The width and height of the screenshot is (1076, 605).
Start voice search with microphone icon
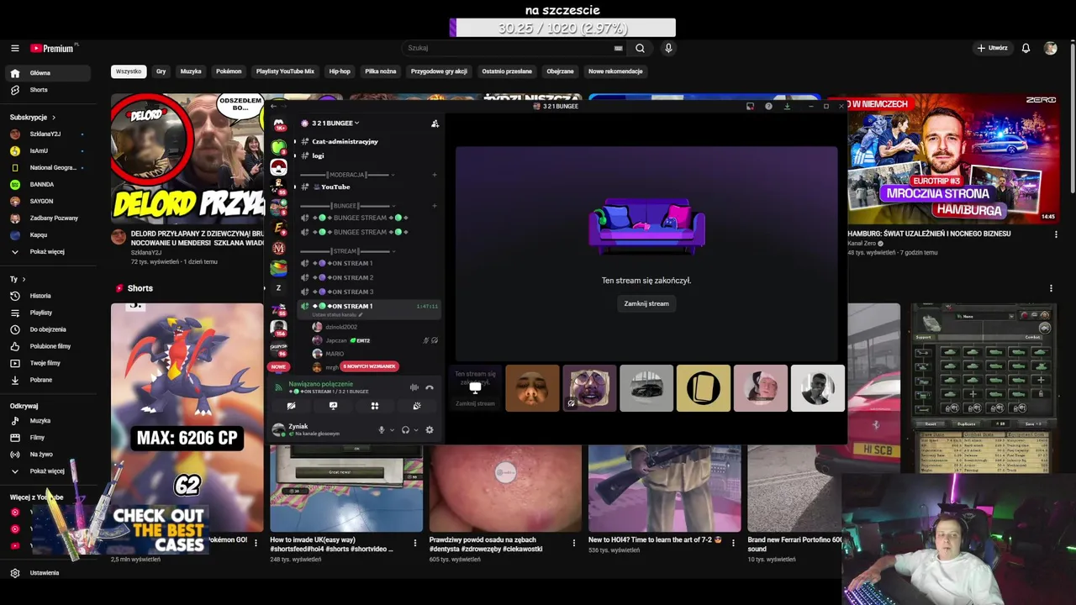click(668, 48)
